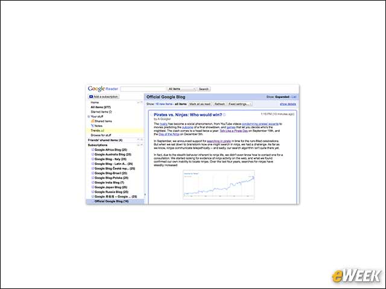The image size is (386, 289).
Task: Switch to List view
Action: (294, 97)
